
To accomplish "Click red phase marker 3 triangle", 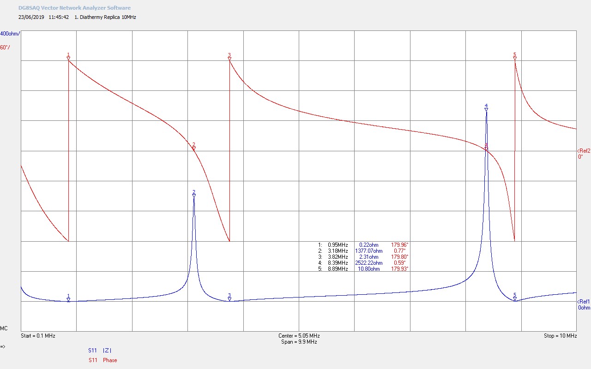I will click(229, 59).
